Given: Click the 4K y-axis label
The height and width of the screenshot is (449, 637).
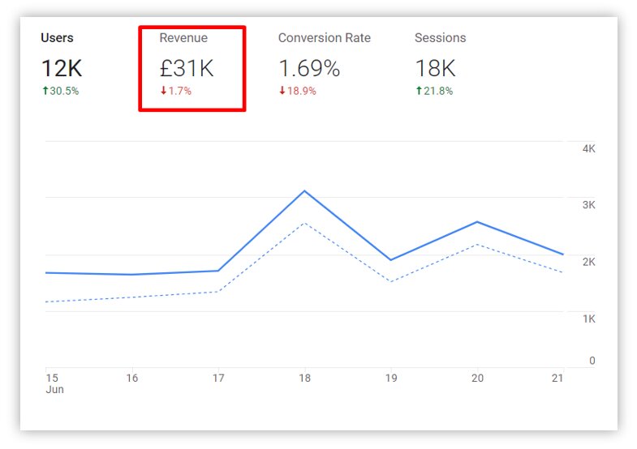Looking at the screenshot, I should click(x=588, y=149).
